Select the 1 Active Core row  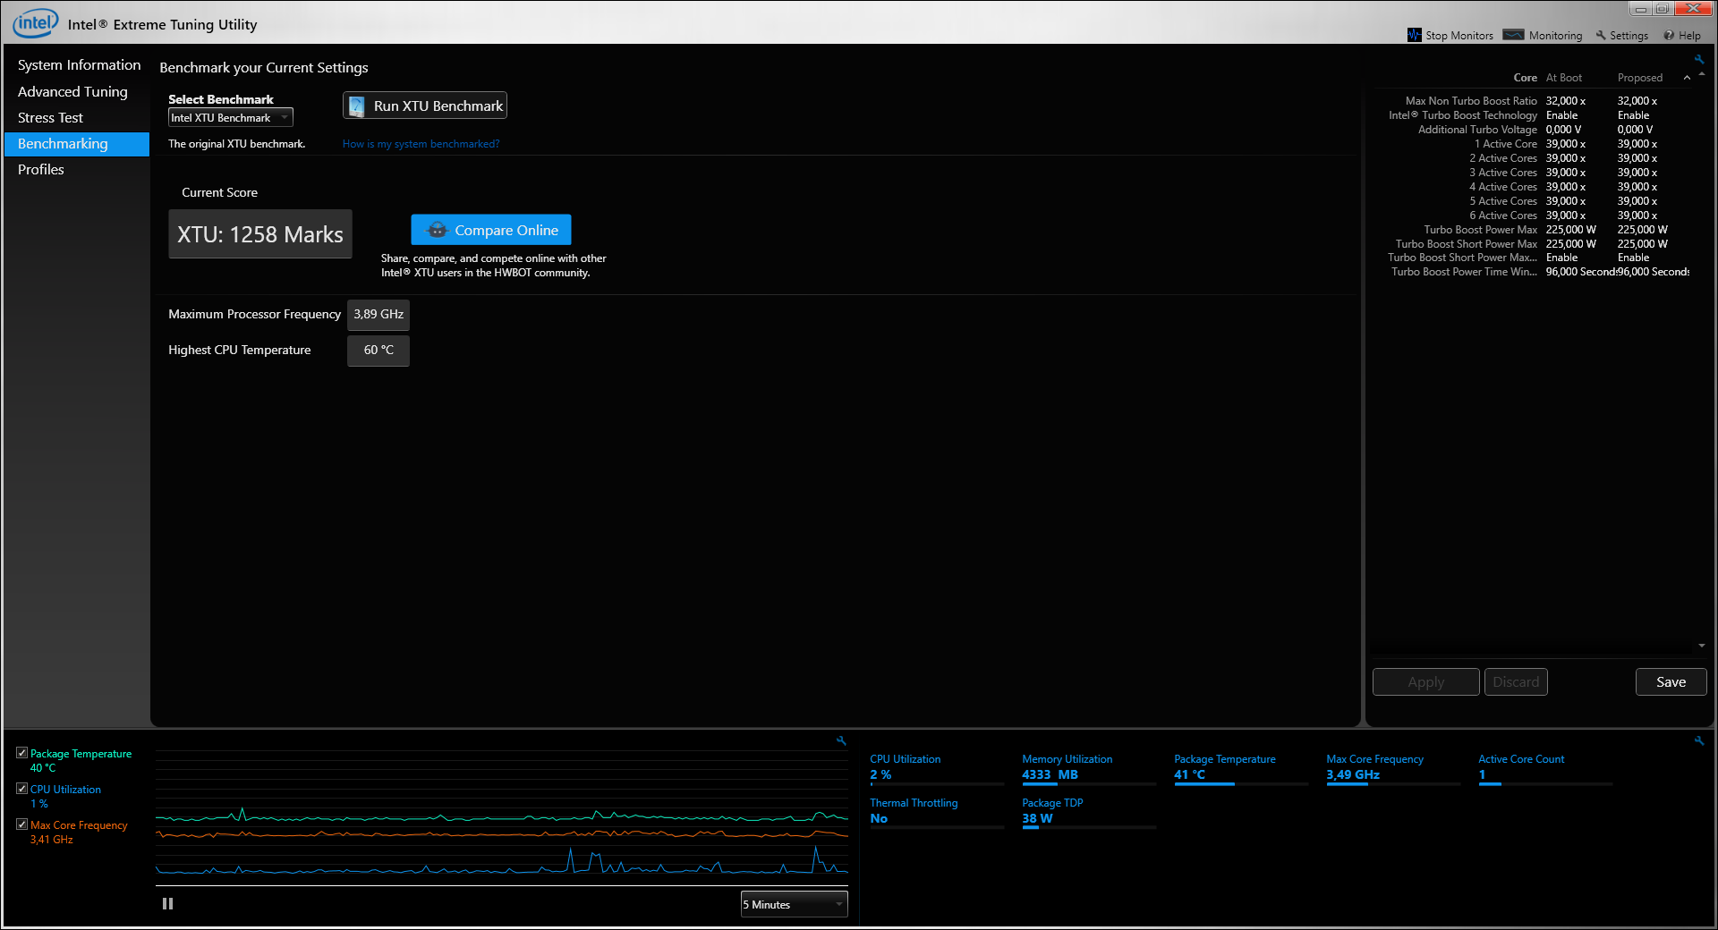point(1531,144)
